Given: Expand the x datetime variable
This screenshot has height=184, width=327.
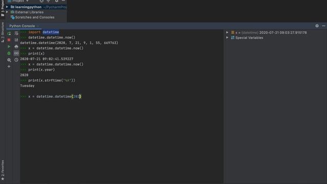Looking at the screenshot, I should (227, 33).
